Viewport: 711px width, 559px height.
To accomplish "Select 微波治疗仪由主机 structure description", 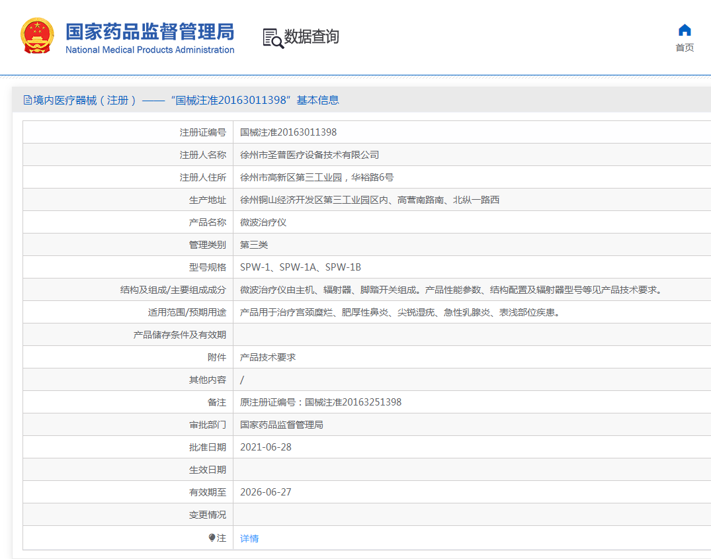I will (x=452, y=290).
